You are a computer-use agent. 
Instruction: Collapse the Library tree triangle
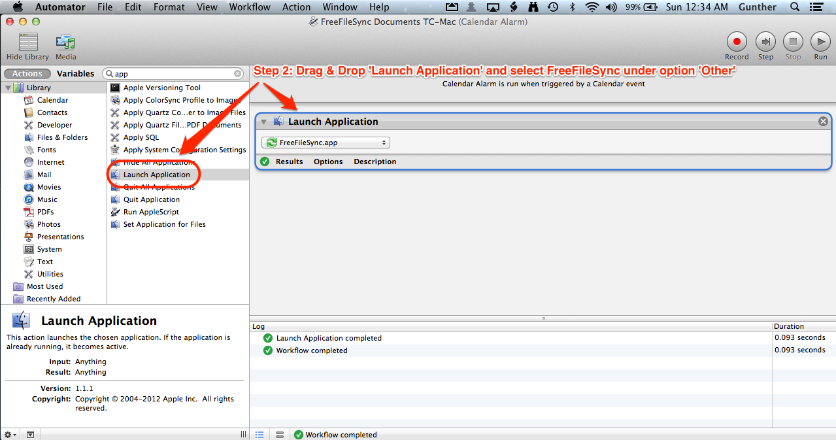[8, 88]
